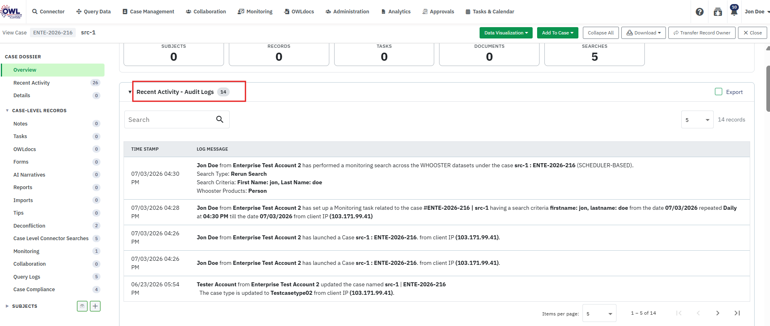Click the Close button
This screenshot has height=326, width=770.
(753, 33)
